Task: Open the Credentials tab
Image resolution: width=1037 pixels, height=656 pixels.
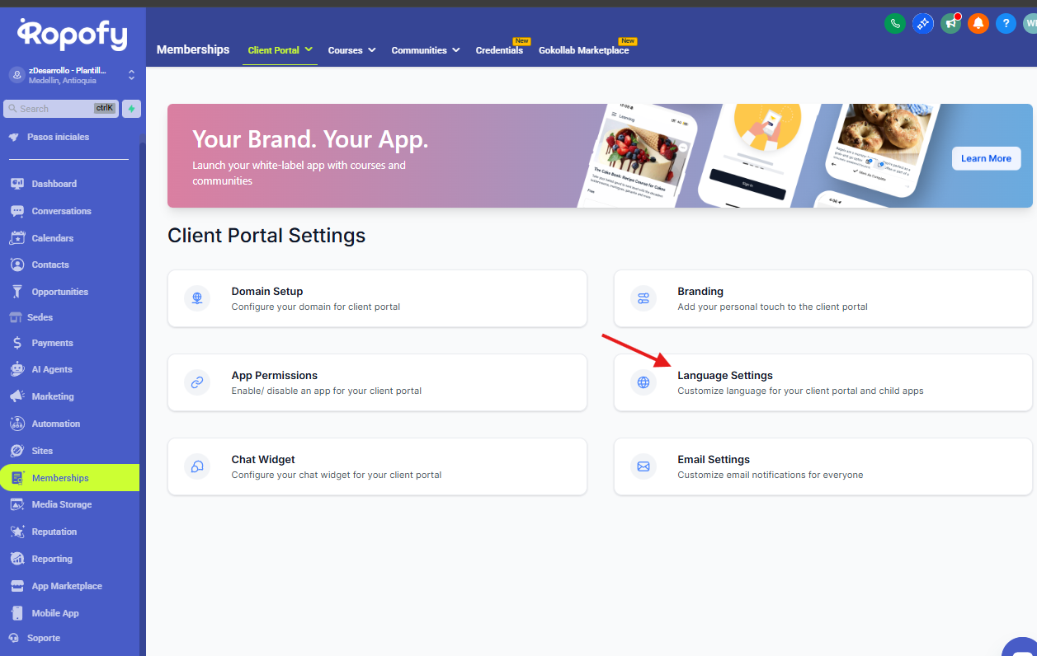Action: pyautogui.click(x=499, y=50)
